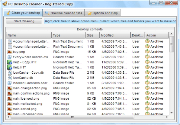Click the vertical scrollbar thumb
This screenshot has height=125, width=180.
point(172,44)
